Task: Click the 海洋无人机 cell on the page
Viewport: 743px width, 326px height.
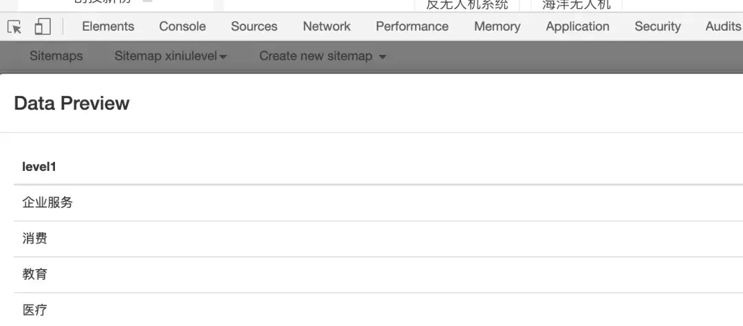Action: (577, 5)
